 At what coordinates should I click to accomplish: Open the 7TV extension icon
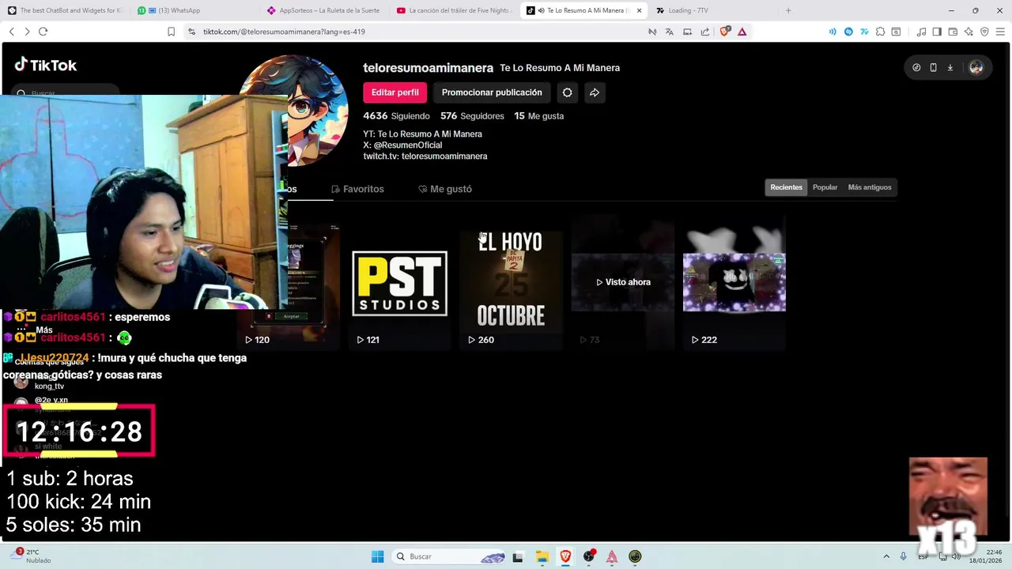(864, 32)
